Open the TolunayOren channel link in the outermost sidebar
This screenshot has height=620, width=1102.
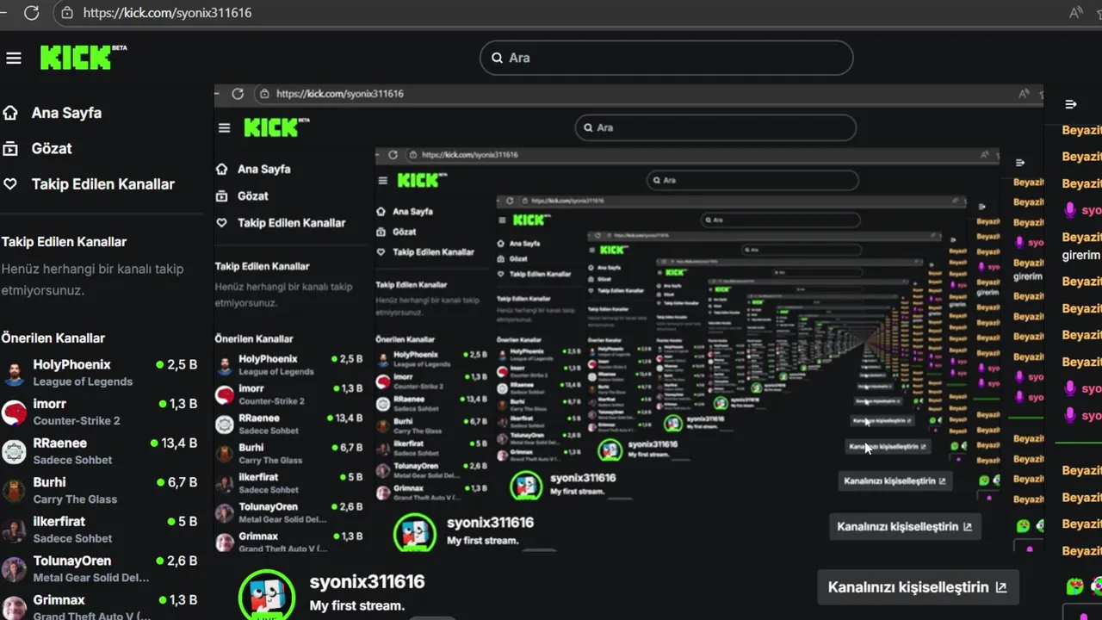tap(72, 561)
